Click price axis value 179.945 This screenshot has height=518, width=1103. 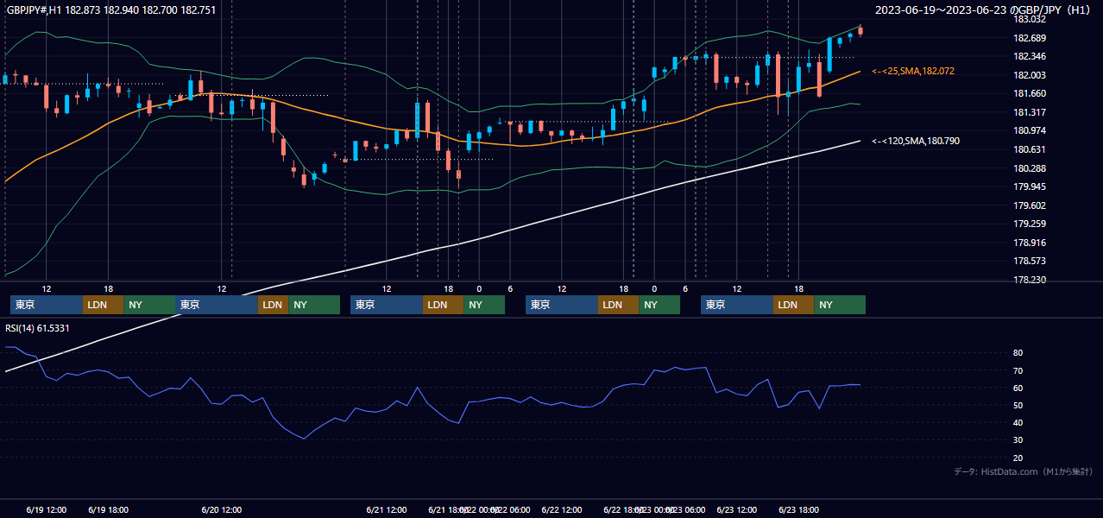click(1030, 186)
